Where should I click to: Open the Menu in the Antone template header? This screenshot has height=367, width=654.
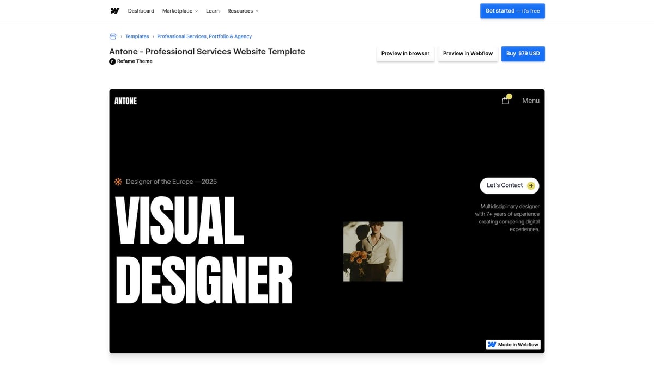click(x=531, y=100)
